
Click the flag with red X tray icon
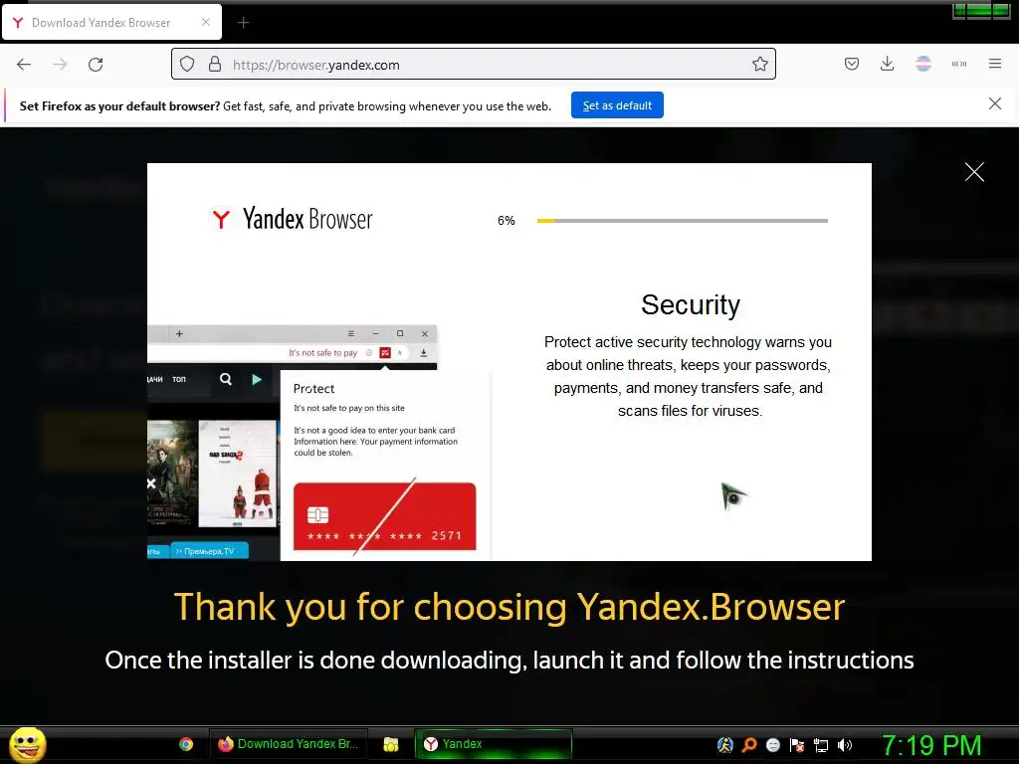pyautogui.click(x=797, y=745)
